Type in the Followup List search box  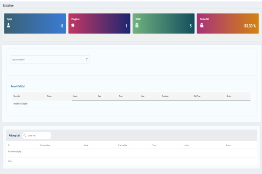click(38, 136)
